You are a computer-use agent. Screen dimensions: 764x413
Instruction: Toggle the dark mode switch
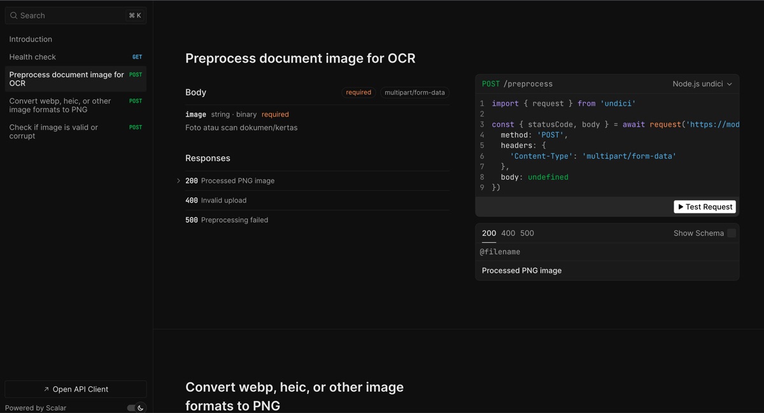[136, 408]
